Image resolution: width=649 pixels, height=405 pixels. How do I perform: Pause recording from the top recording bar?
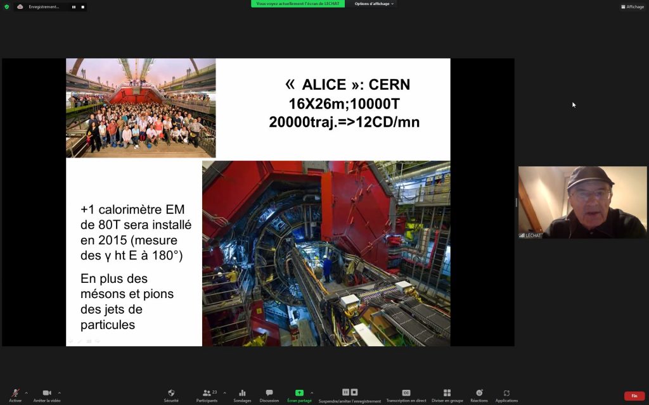click(x=74, y=7)
